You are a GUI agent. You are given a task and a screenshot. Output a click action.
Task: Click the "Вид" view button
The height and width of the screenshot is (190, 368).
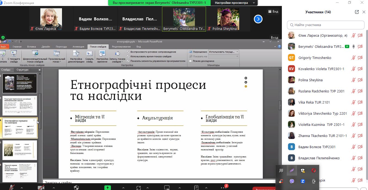(273, 12)
